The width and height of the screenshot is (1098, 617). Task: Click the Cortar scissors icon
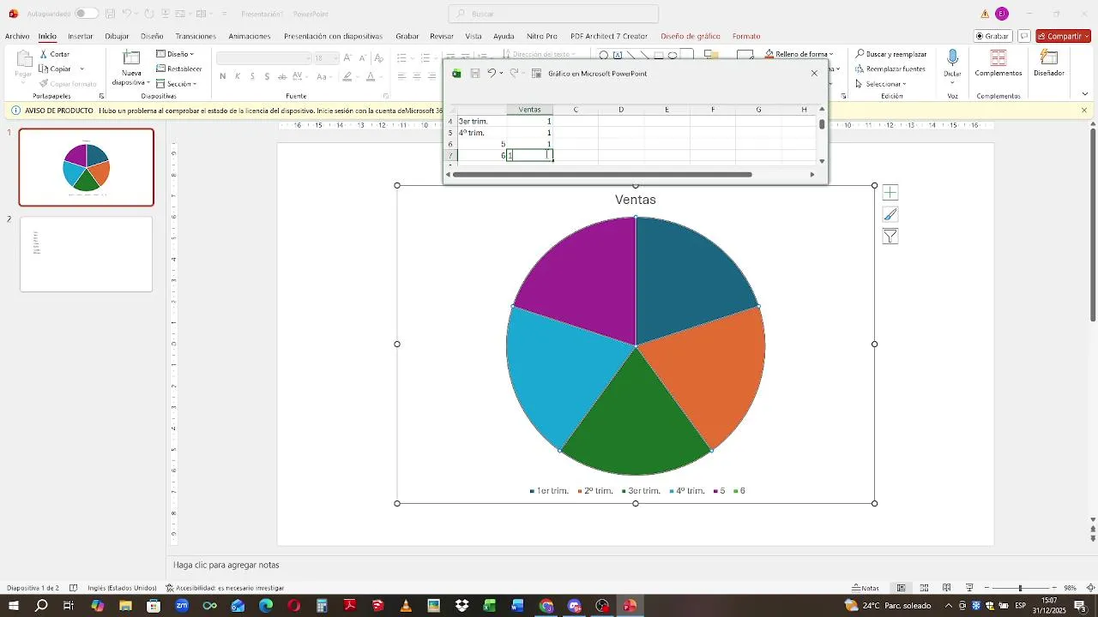(x=43, y=54)
